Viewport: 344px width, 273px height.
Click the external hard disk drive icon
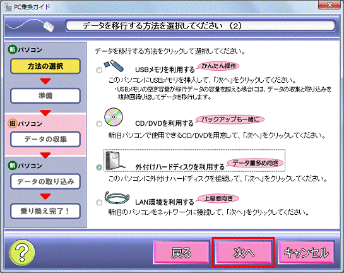coord(115,161)
